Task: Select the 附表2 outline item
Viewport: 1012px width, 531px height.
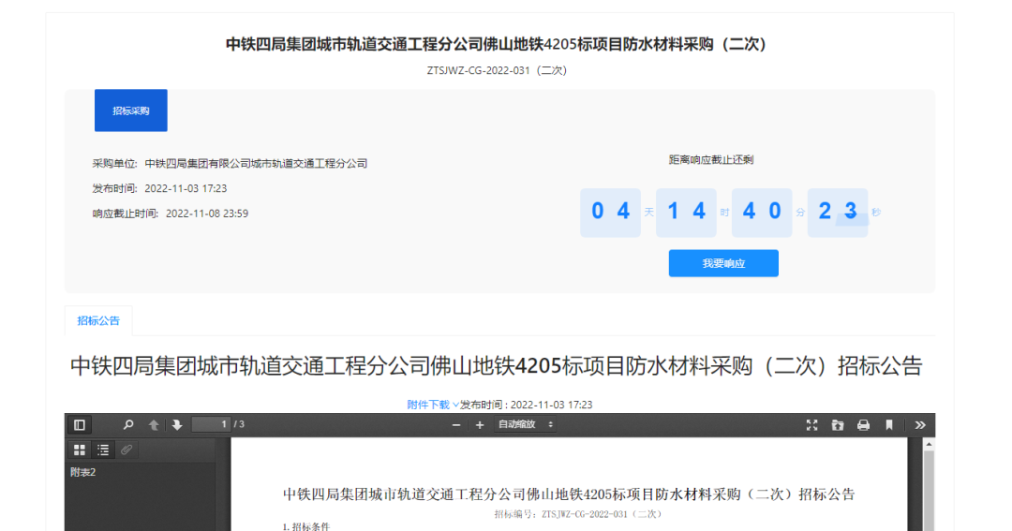Action: pyautogui.click(x=83, y=472)
